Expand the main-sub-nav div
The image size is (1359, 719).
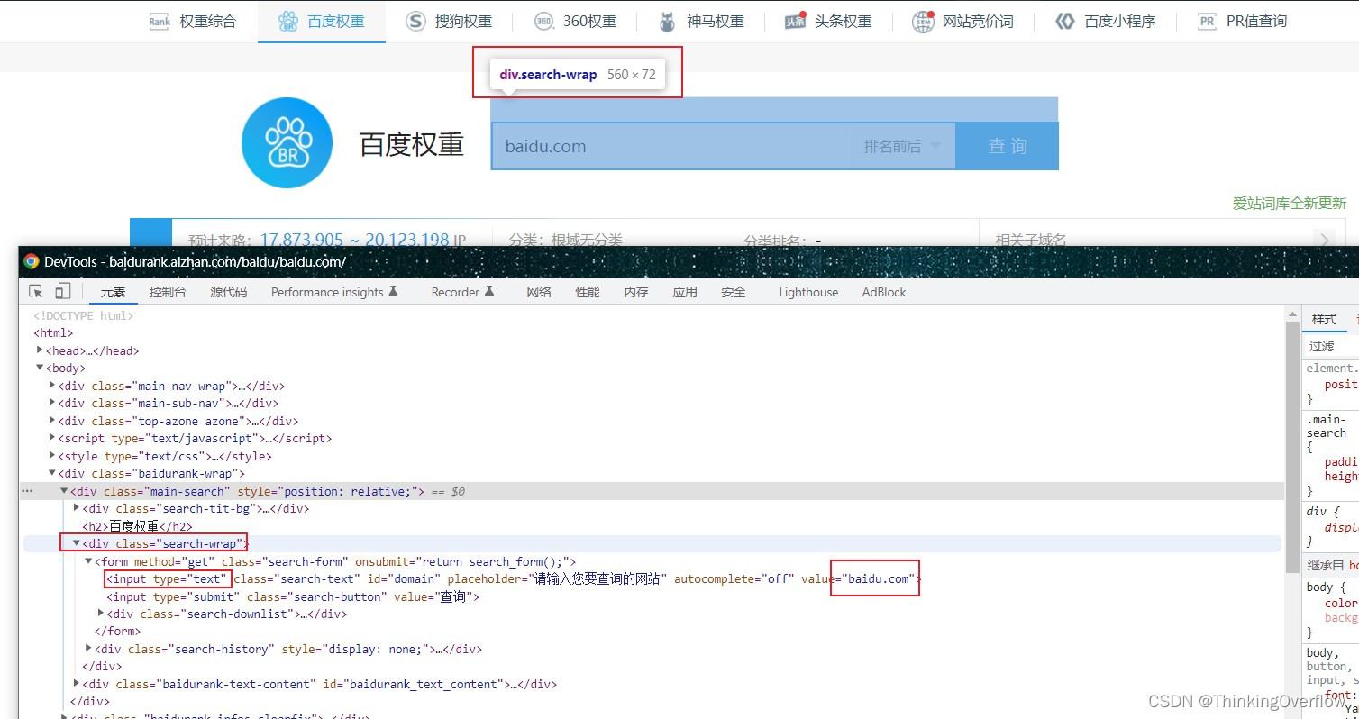[x=52, y=403]
